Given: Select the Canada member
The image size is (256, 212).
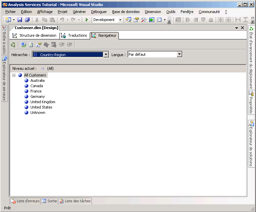Looking at the screenshot, I should click(x=37, y=86).
